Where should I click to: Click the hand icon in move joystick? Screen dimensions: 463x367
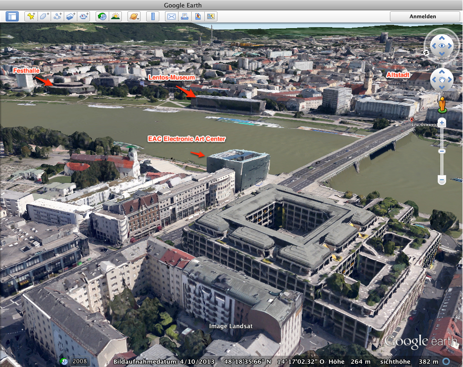(442, 80)
